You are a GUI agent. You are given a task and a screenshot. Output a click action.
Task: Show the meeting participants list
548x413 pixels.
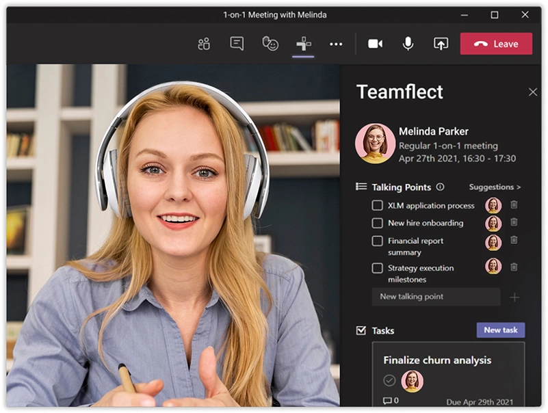(204, 43)
